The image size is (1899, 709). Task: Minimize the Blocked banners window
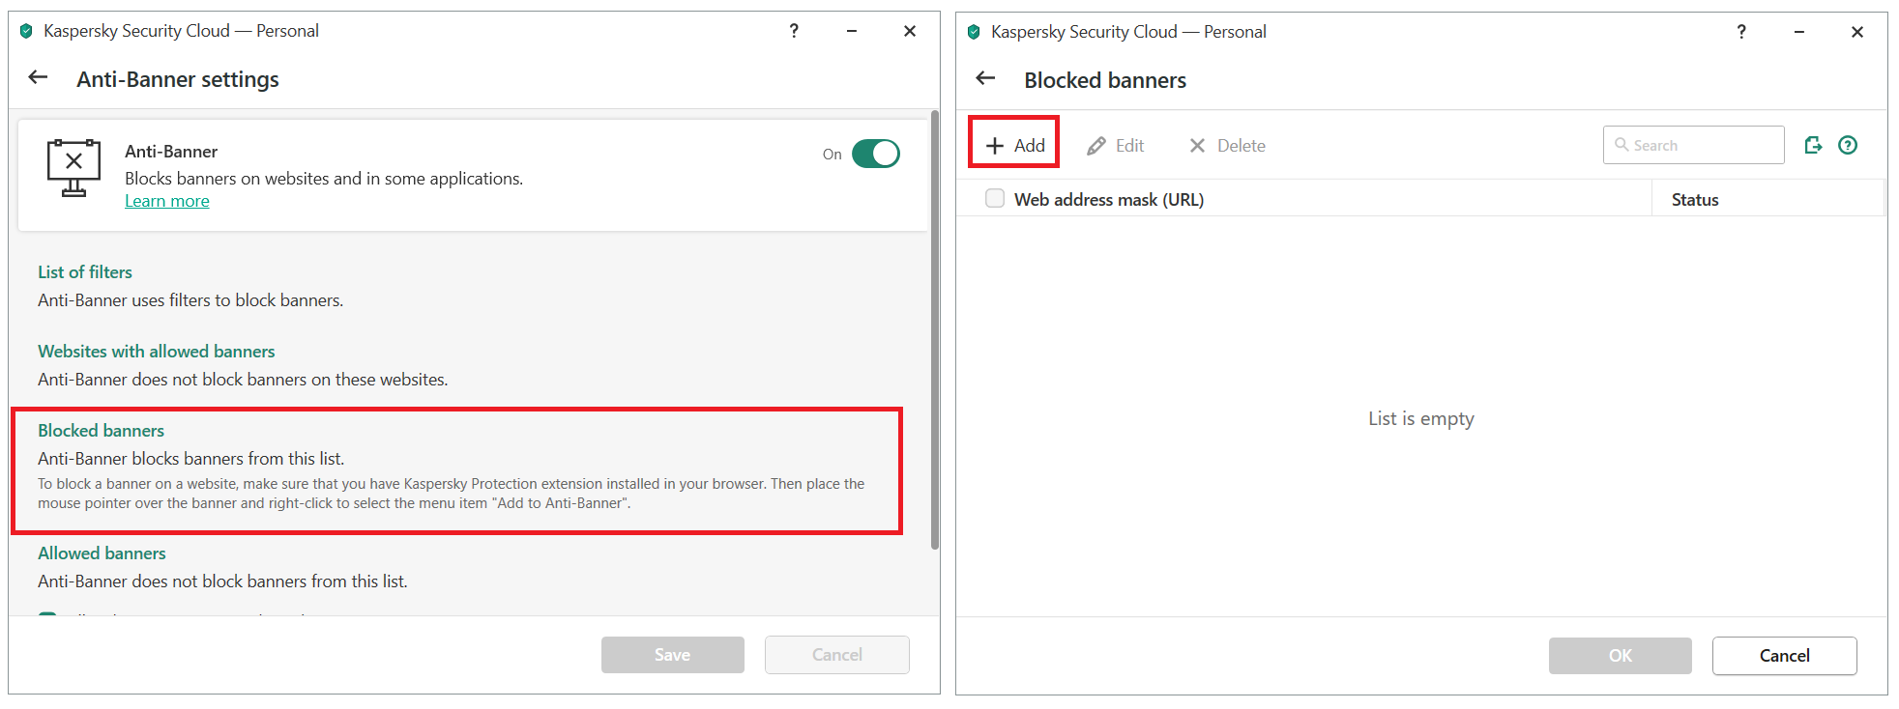(1799, 32)
